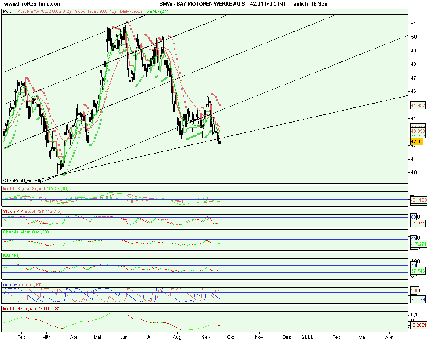Click the Jun month label on time axis
The width and height of the screenshot is (430, 344).
(124, 337)
